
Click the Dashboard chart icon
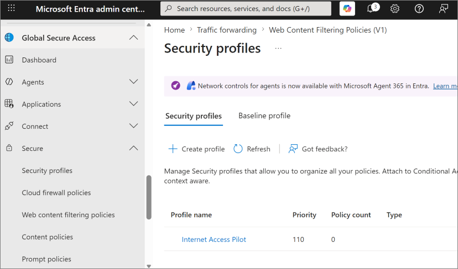[x=9, y=60]
